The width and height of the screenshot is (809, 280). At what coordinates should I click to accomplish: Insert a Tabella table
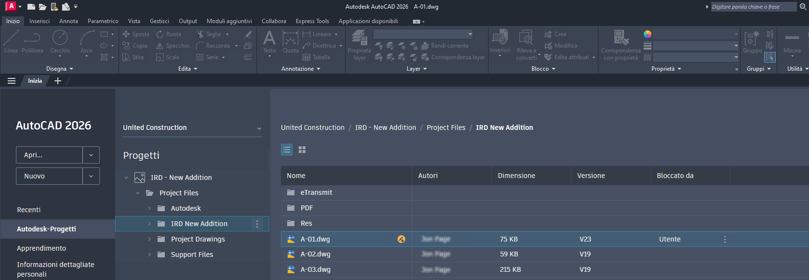[316, 57]
